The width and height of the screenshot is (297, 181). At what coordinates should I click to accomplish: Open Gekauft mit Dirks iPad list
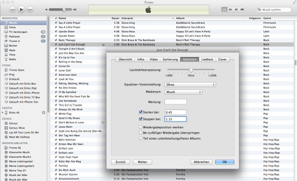[23, 88]
